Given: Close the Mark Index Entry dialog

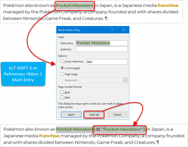Looking at the screenshot, I should (123, 30).
